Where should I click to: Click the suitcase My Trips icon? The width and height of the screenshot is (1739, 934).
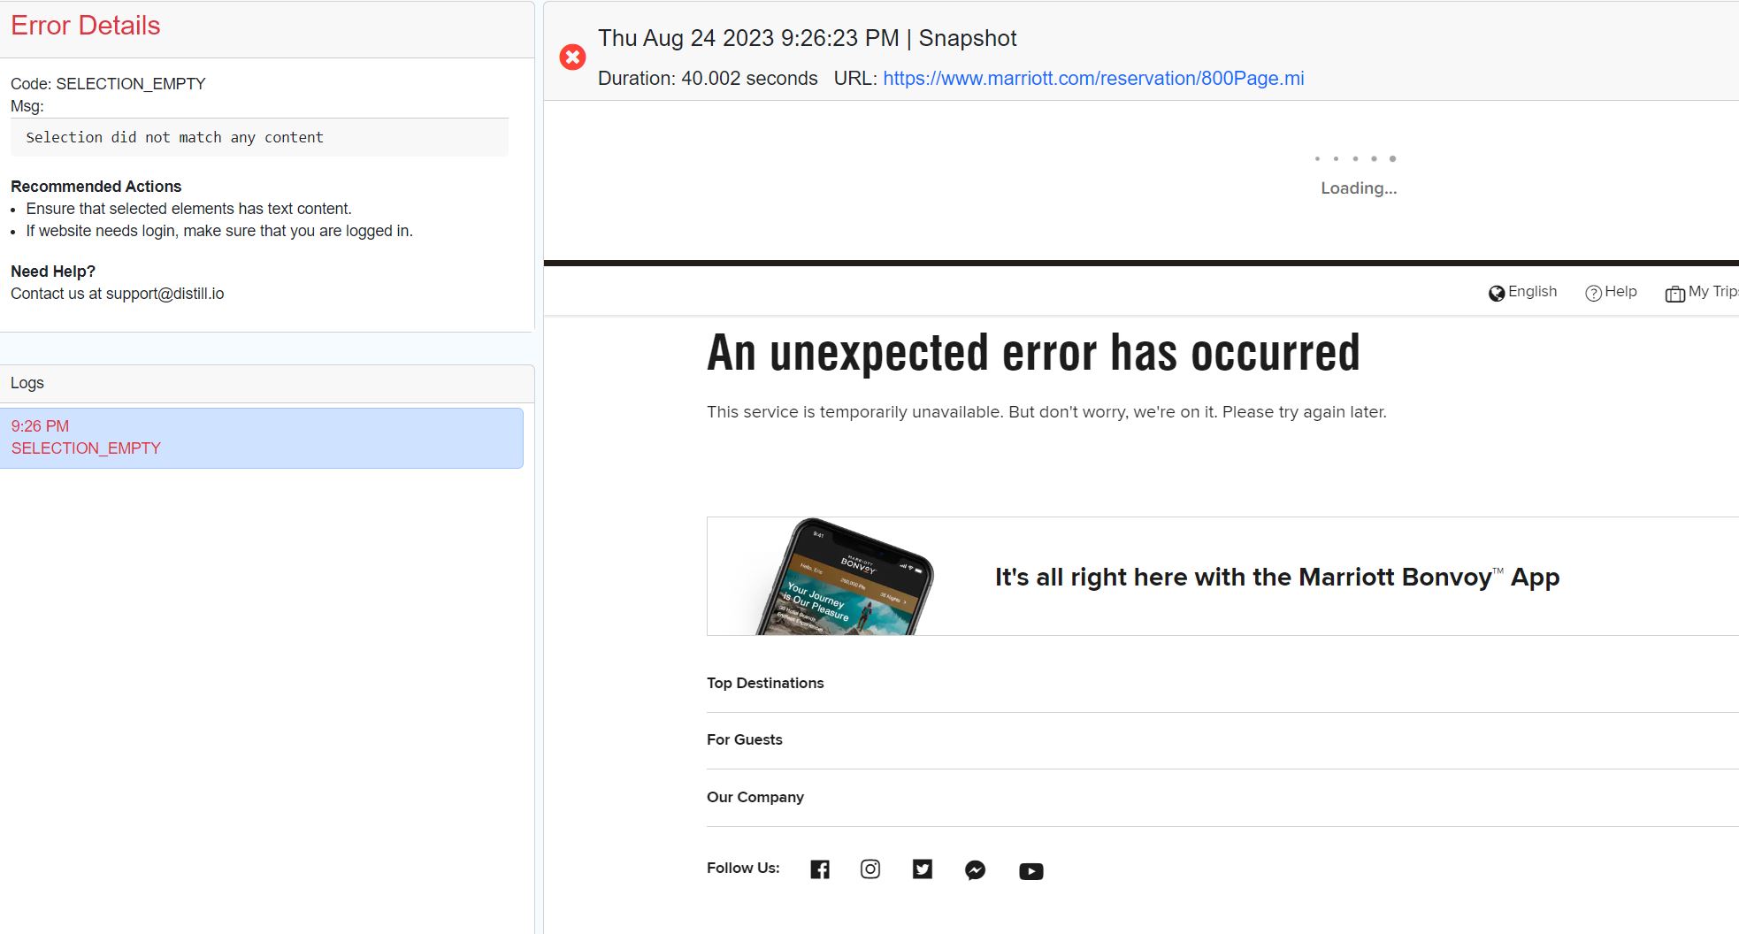pyautogui.click(x=1675, y=295)
